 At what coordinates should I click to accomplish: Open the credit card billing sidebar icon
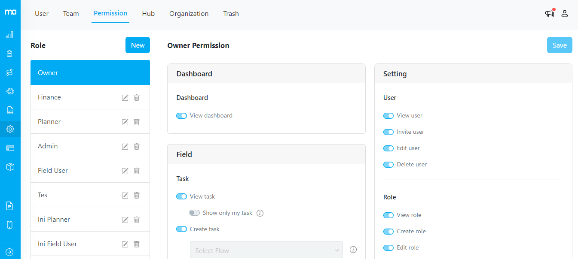pyautogui.click(x=10, y=148)
